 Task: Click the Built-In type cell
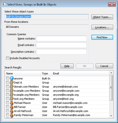46,78
